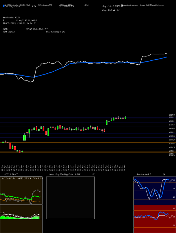Viewport: 176px width, 233px height.
Task: Click the 2021.5 price axis label
Action: 172,118
